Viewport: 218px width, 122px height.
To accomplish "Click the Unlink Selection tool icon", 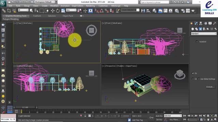I will pyautogui.click(x=9, y=11).
